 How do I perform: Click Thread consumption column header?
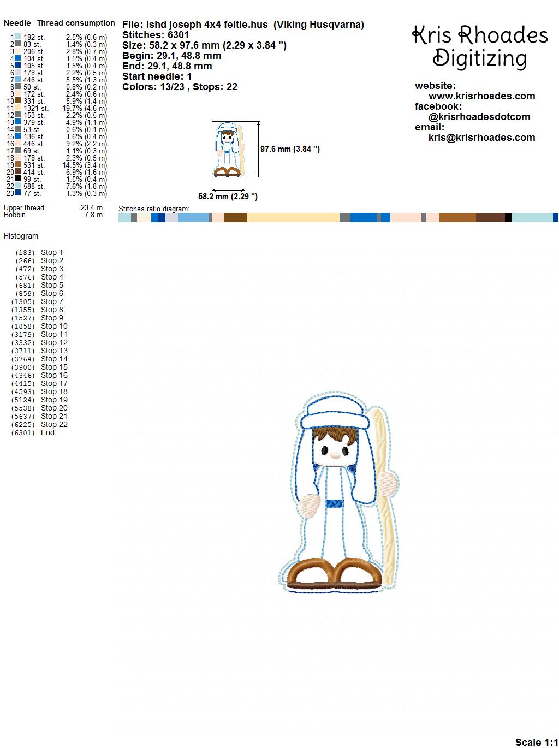(76, 23)
